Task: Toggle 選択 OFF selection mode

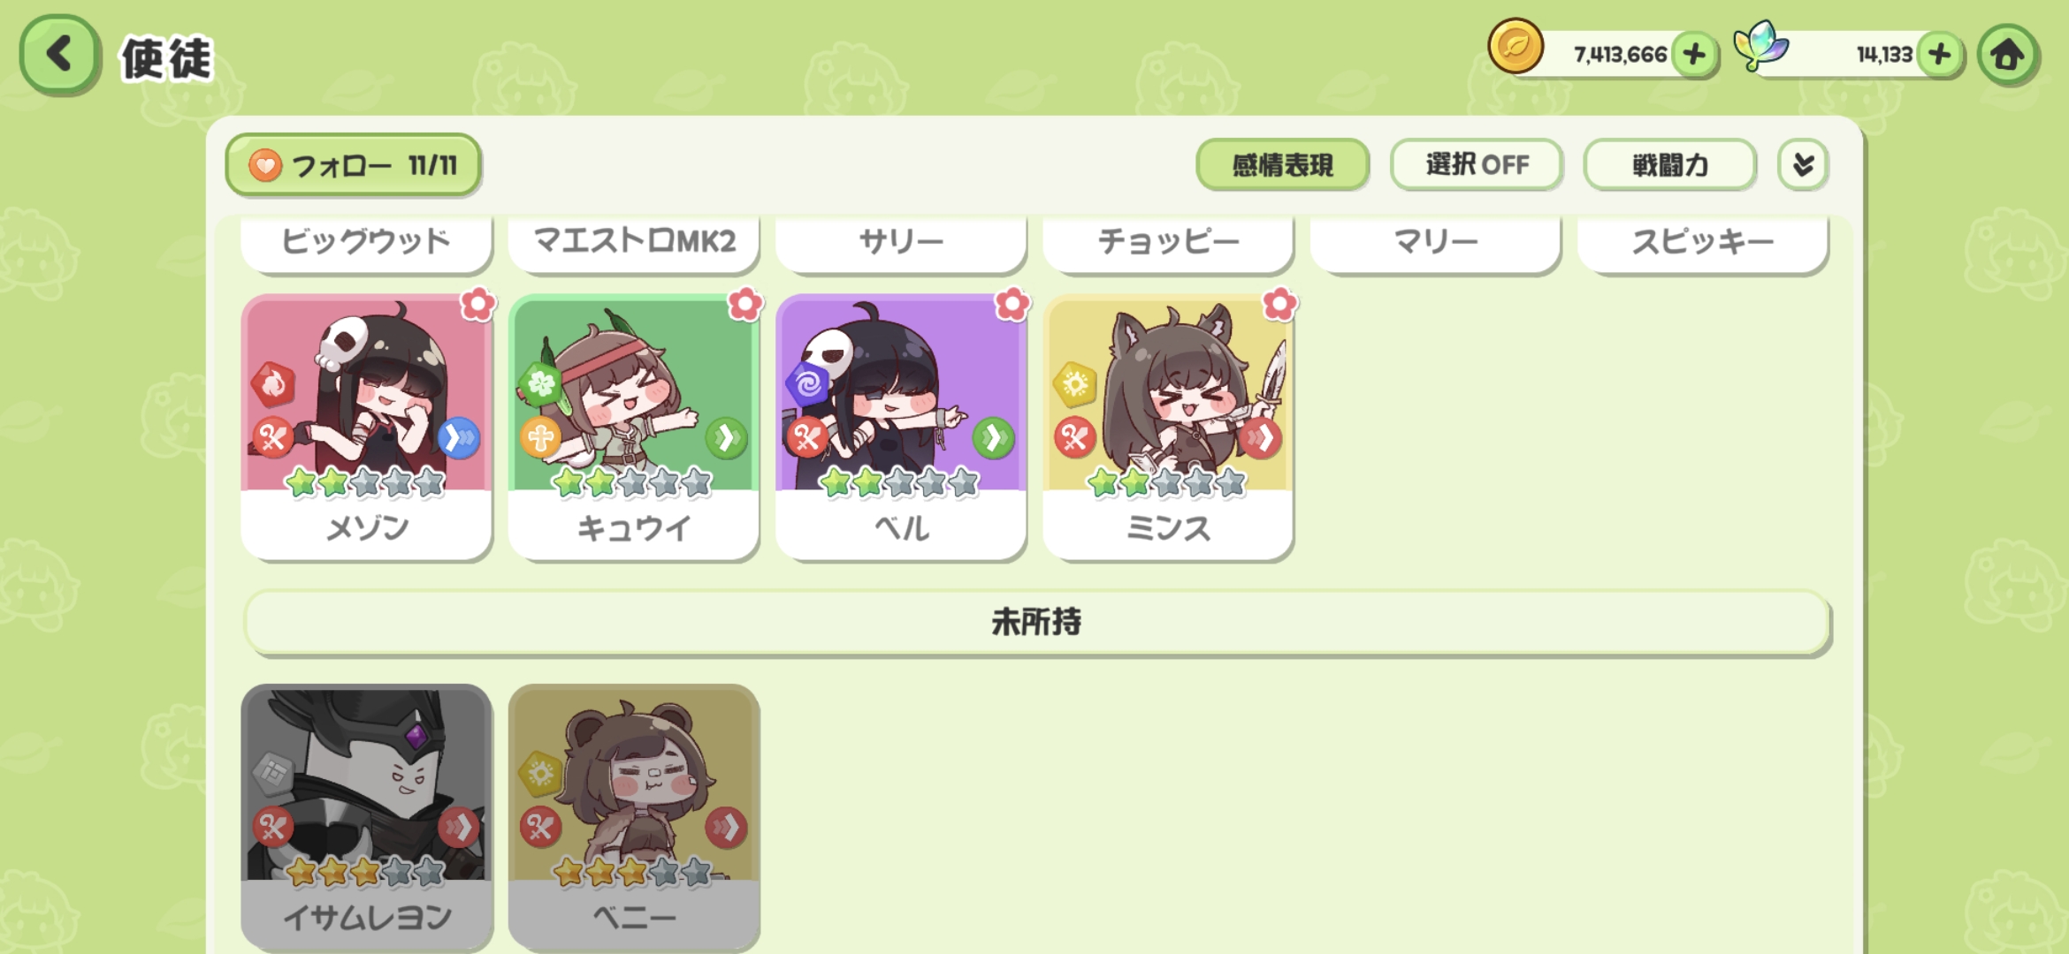Action: (1476, 164)
